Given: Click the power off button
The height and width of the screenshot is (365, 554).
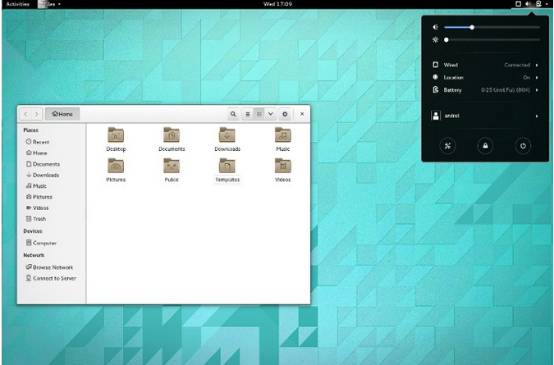Looking at the screenshot, I should click(522, 146).
